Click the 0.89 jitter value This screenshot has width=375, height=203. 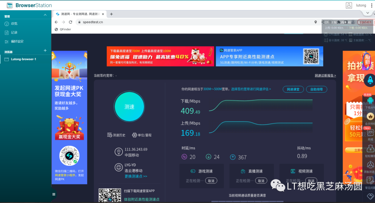pos(302,156)
